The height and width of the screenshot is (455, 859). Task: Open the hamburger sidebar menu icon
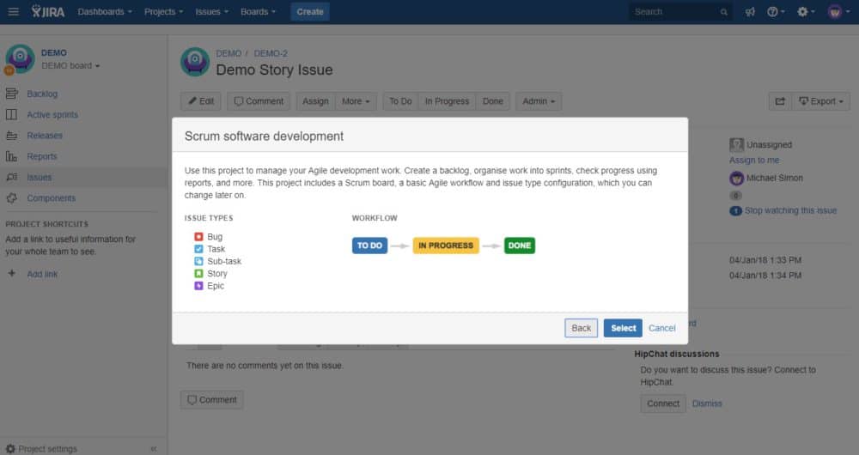13,11
